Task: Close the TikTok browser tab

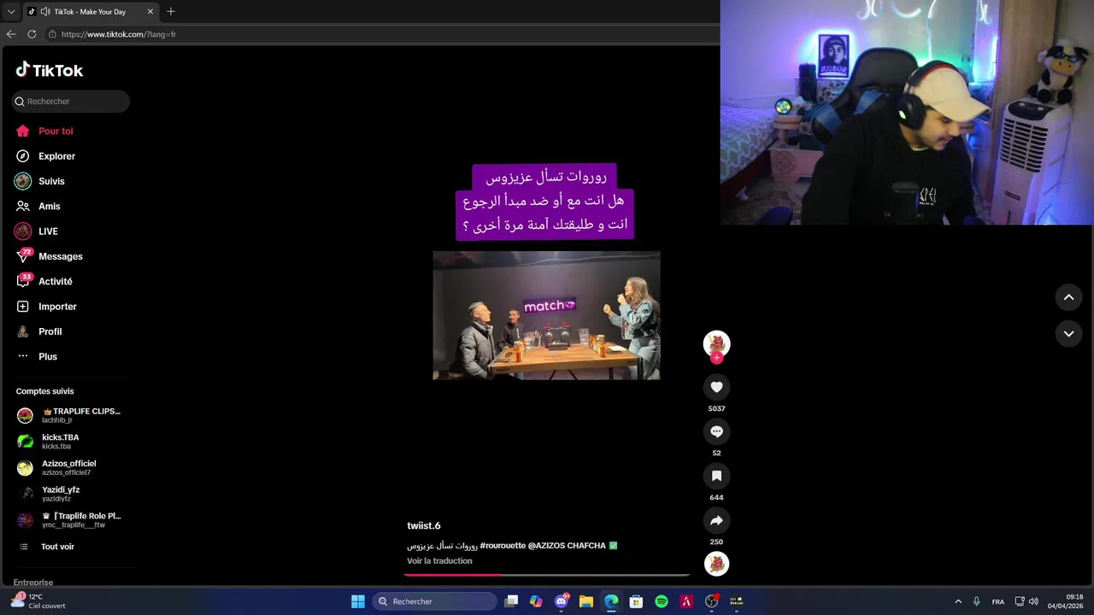Action: pyautogui.click(x=150, y=11)
